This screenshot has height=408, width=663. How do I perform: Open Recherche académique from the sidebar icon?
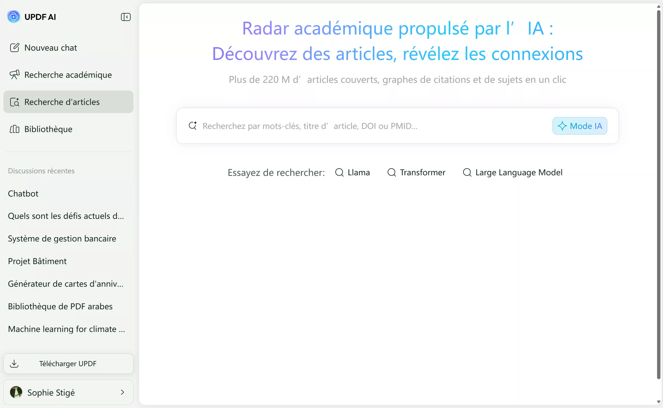15,74
